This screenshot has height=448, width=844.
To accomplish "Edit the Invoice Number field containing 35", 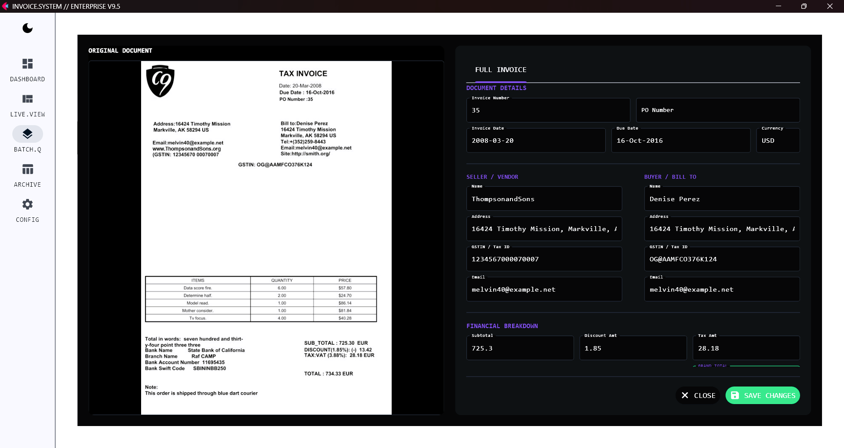I will pyautogui.click(x=548, y=110).
